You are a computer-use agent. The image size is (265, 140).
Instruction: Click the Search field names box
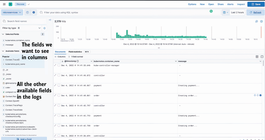(24, 21)
